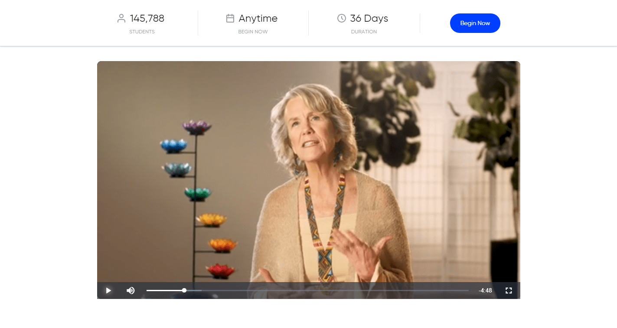Click the BEGIN NOW label under Anytime

pos(253,32)
